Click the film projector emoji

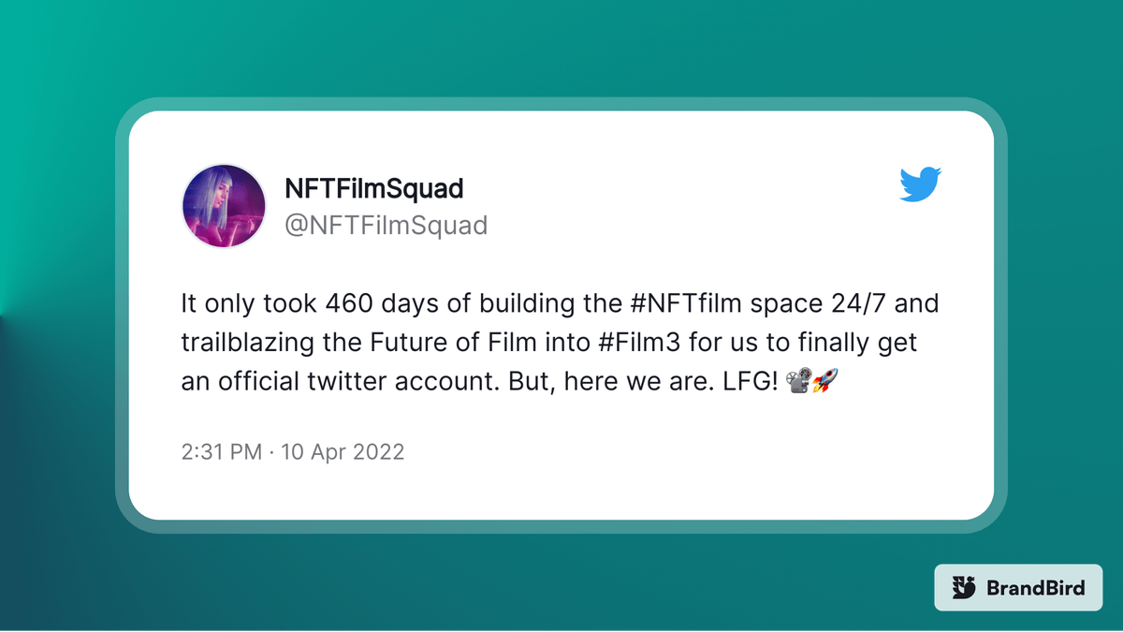(798, 381)
